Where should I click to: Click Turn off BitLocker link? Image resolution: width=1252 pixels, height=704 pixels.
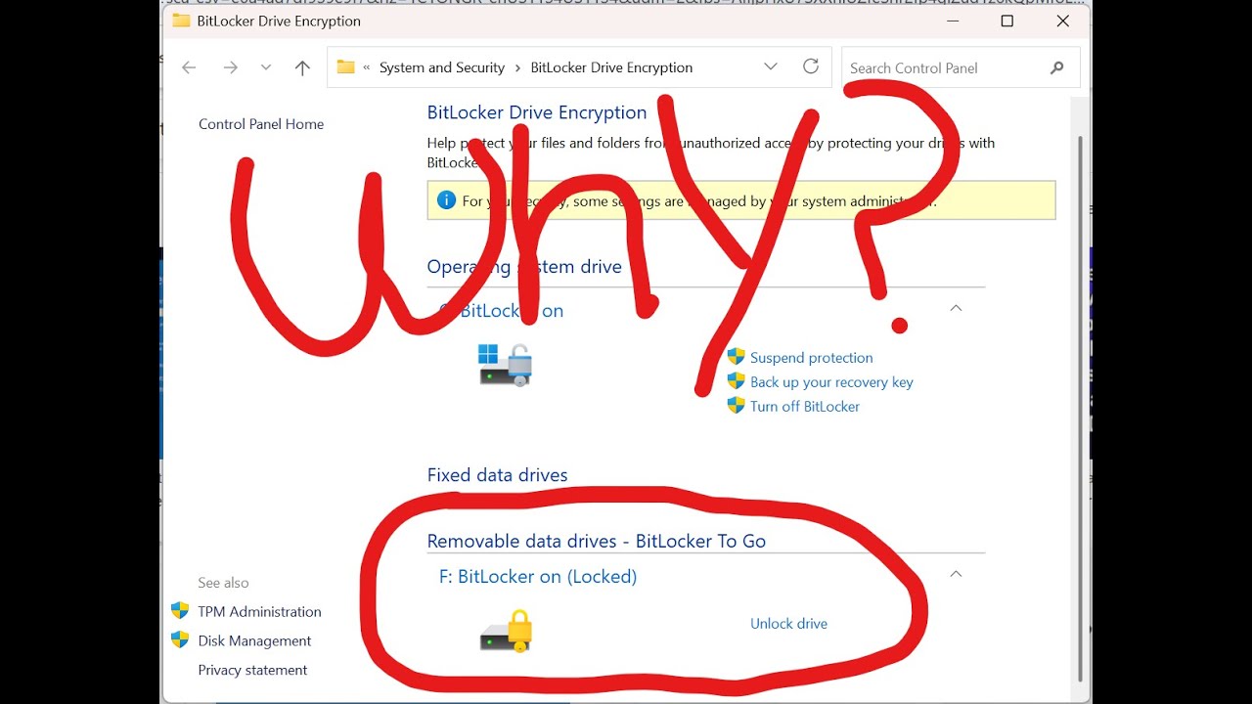[x=805, y=407]
